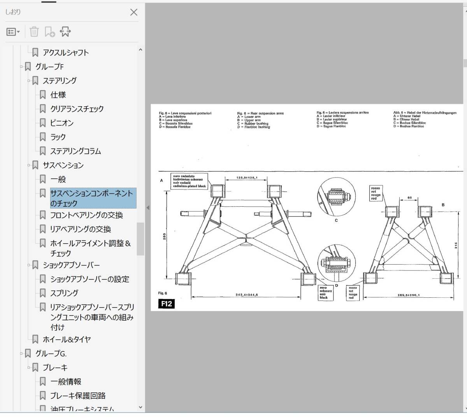
Task: Collapse the ショックアブソーバー tree node
Action: (x=29, y=265)
